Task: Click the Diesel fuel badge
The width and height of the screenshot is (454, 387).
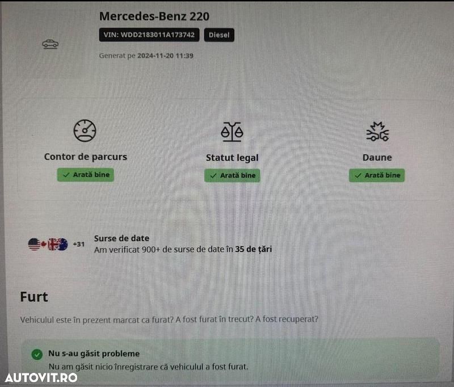Action: point(219,35)
